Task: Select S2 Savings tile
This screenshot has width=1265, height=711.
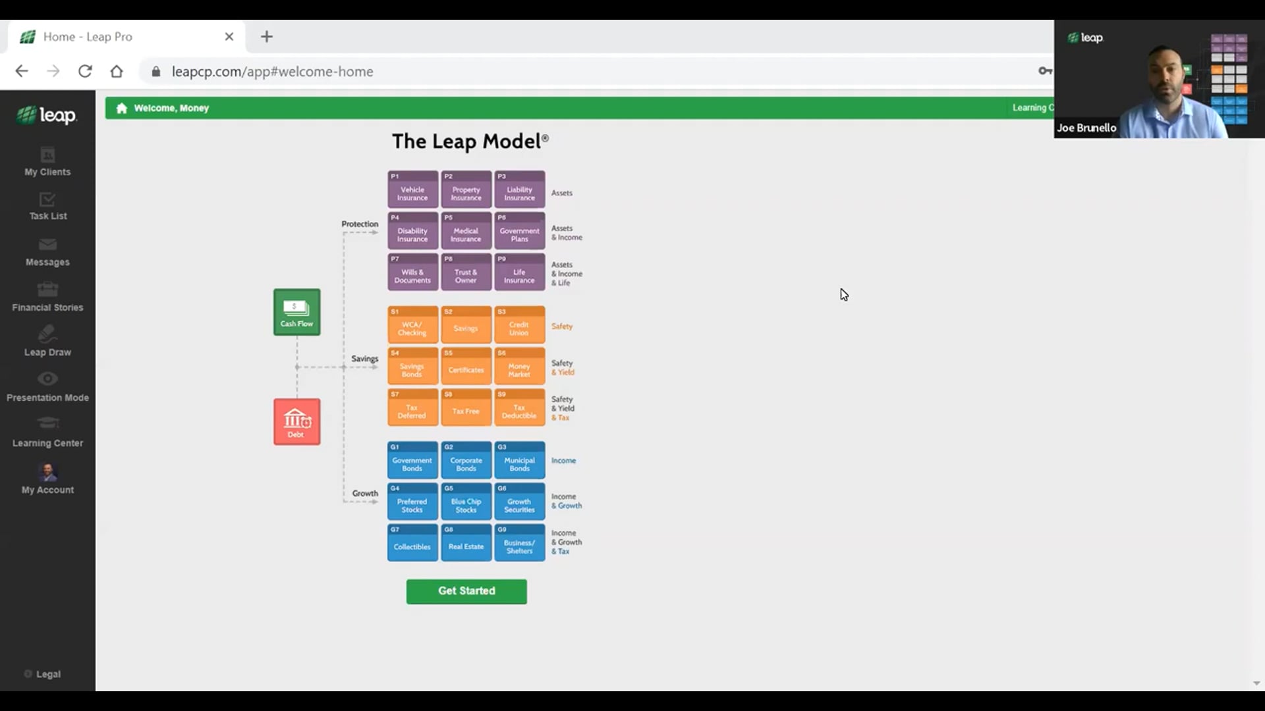Action: pos(466,325)
